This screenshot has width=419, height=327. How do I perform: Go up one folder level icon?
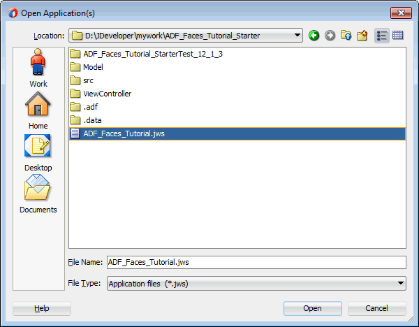[x=346, y=36]
